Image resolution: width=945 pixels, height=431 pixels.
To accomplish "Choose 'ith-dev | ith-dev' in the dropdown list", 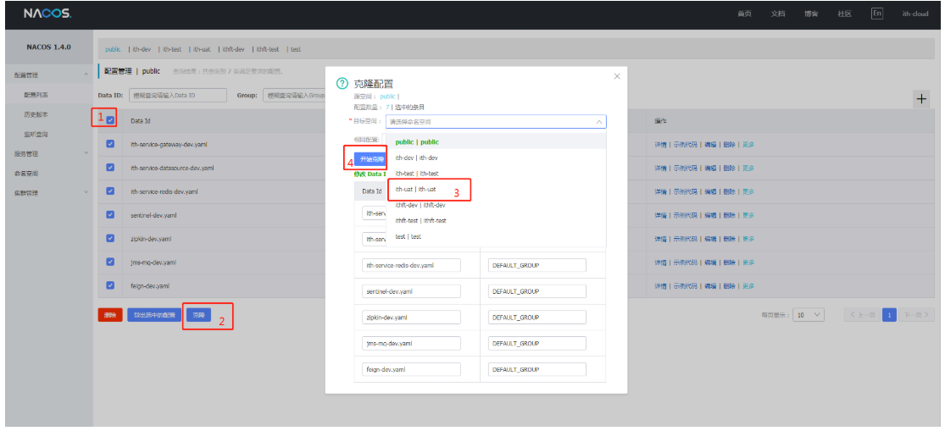I will tap(496, 157).
